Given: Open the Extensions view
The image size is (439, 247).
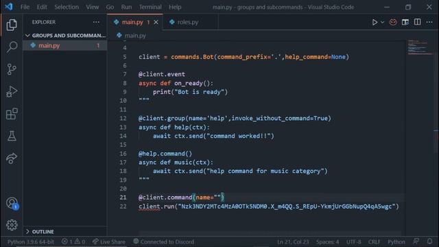Looking at the screenshot, I should (12, 114).
